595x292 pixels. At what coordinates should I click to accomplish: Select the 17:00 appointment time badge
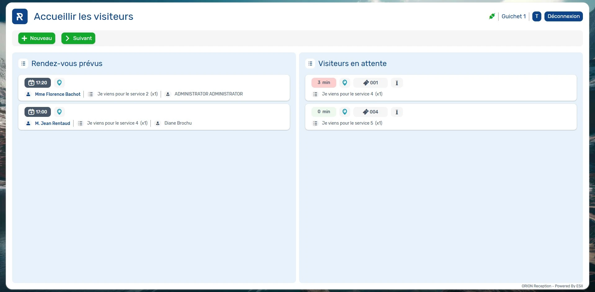tap(38, 112)
